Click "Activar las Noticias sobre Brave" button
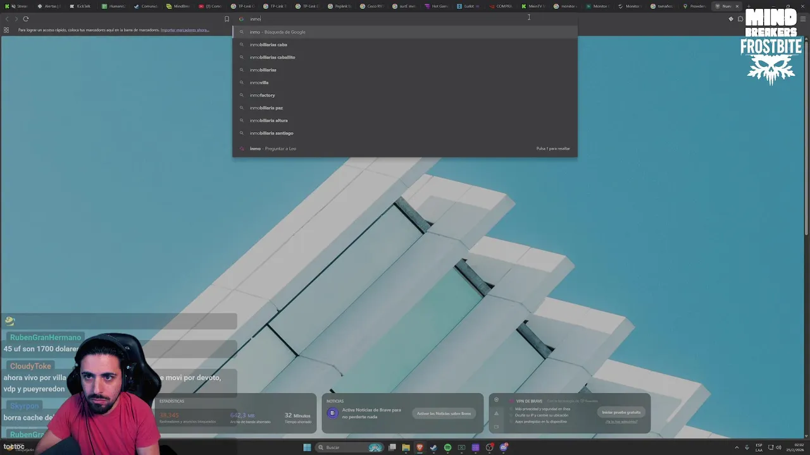The image size is (810, 455). coord(444,413)
